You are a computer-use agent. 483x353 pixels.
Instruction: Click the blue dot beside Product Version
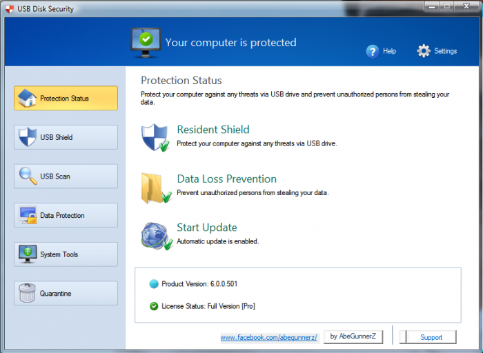(x=154, y=284)
